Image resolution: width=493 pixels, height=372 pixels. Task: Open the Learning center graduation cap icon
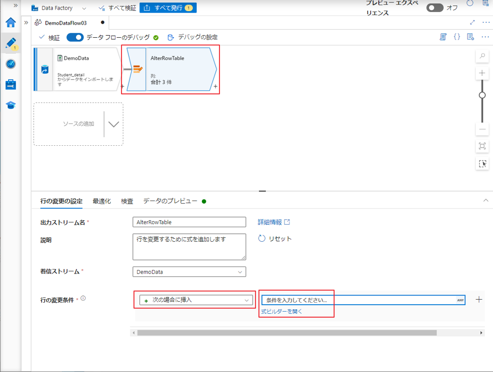click(11, 105)
